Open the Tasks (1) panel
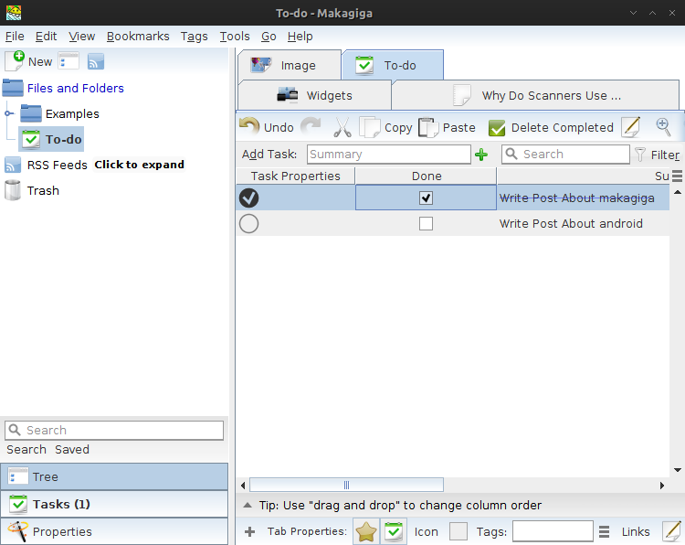 (x=114, y=505)
